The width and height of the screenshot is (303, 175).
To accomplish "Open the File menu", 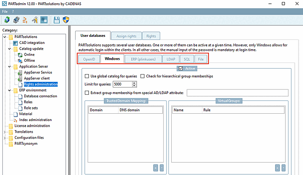I will click(4, 12).
